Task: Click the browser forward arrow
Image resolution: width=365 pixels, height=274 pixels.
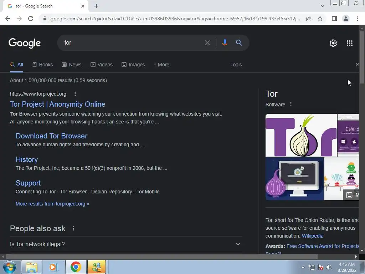Action: [x=19, y=19]
